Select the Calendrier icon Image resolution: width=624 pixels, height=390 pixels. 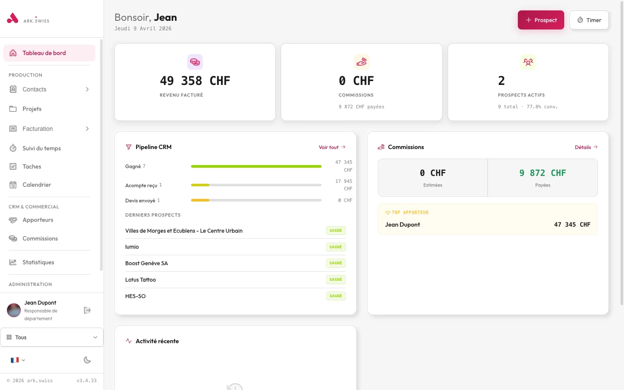13,185
